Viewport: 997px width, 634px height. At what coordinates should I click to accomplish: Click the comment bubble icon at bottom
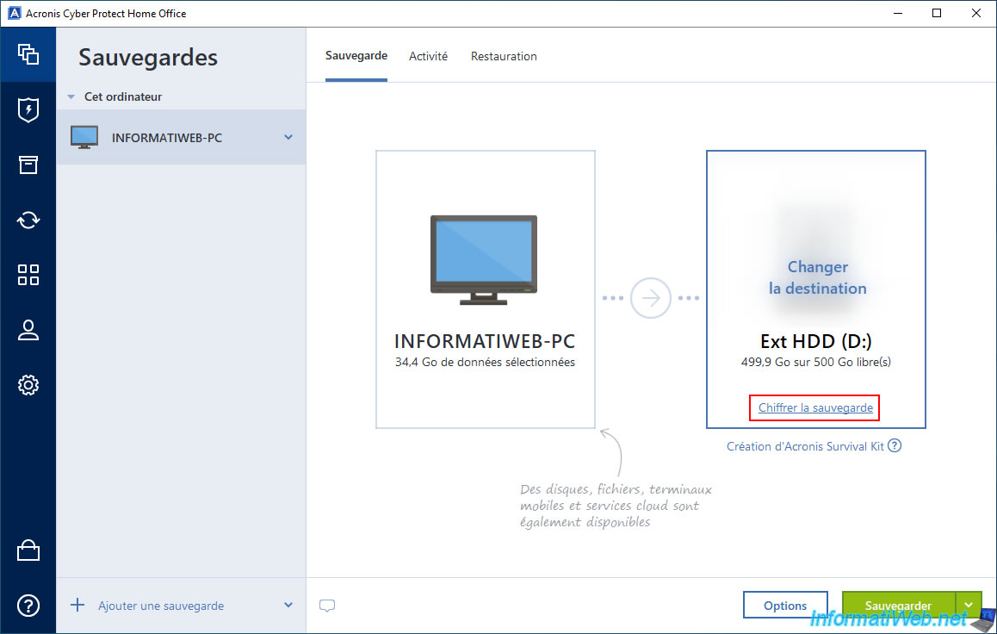(x=327, y=606)
